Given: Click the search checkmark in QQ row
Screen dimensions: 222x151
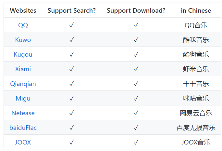Looking at the screenshot, I should 72,25.
